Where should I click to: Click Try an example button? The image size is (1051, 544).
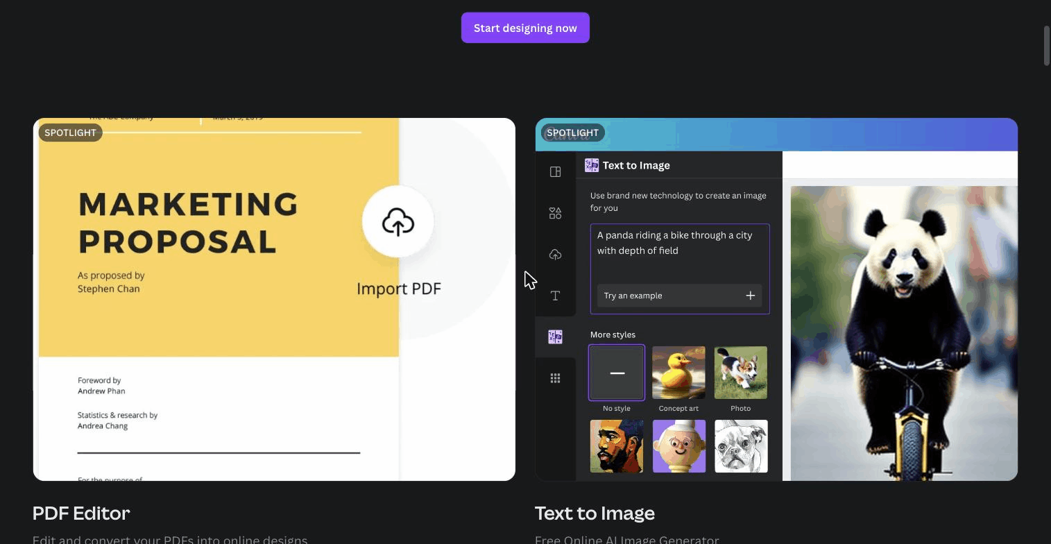[679, 296]
